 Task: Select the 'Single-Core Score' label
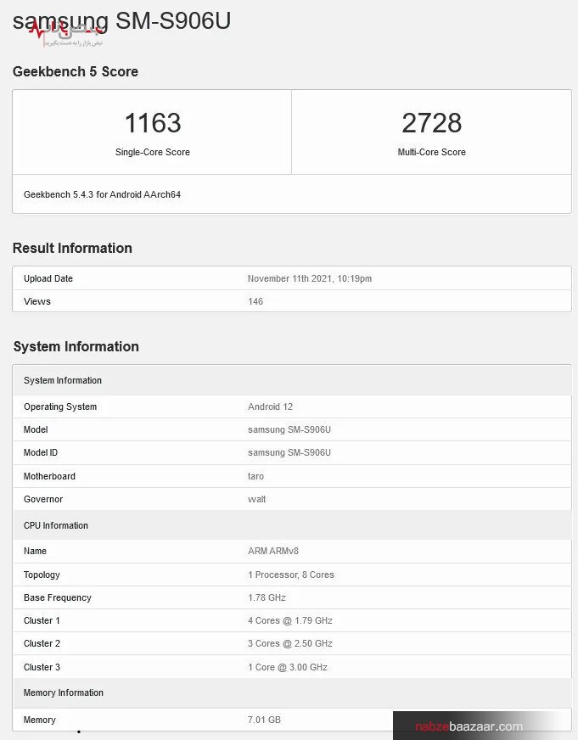tap(153, 152)
